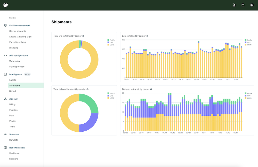Image resolution: width=258 pixels, height=167 pixels.
Task: Open Billing page
Action: point(12,105)
